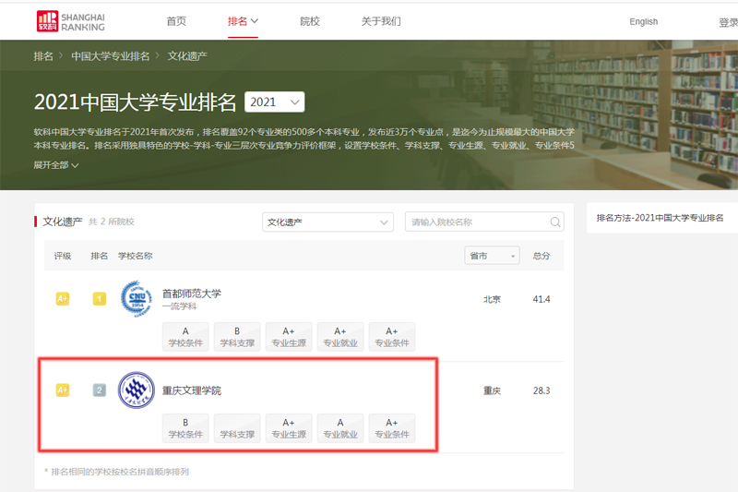Click the A+ rating badge for 首都师范大学
The width and height of the screenshot is (738, 492).
point(63,298)
